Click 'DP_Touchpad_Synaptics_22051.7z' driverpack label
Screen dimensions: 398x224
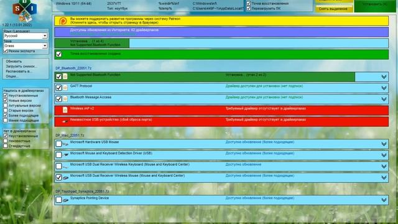[x=82, y=191]
